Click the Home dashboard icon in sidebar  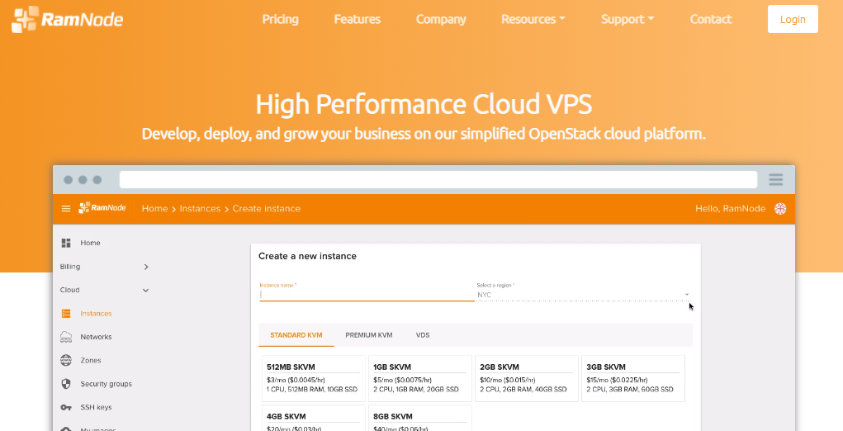point(66,243)
